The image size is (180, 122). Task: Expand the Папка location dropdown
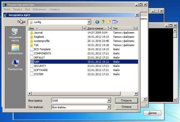[89, 22]
